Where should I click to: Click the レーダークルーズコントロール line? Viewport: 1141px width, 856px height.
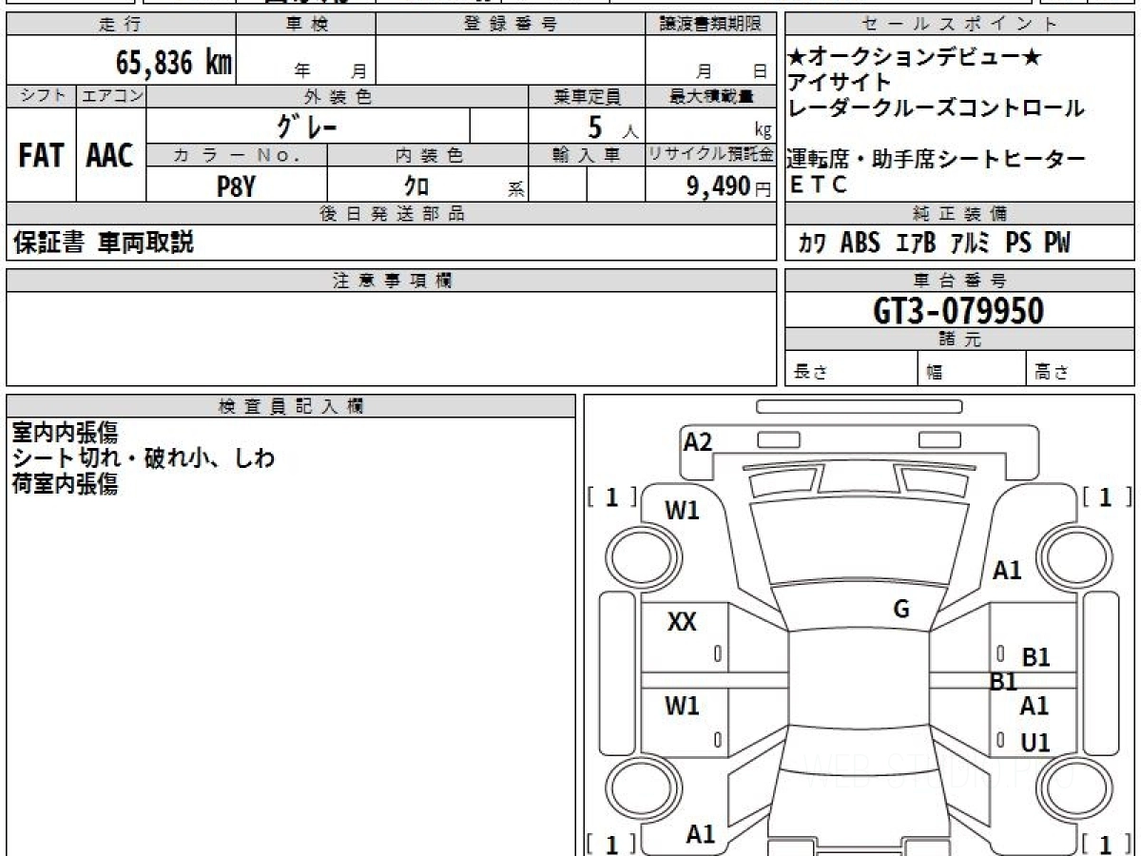(x=937, y=108)
